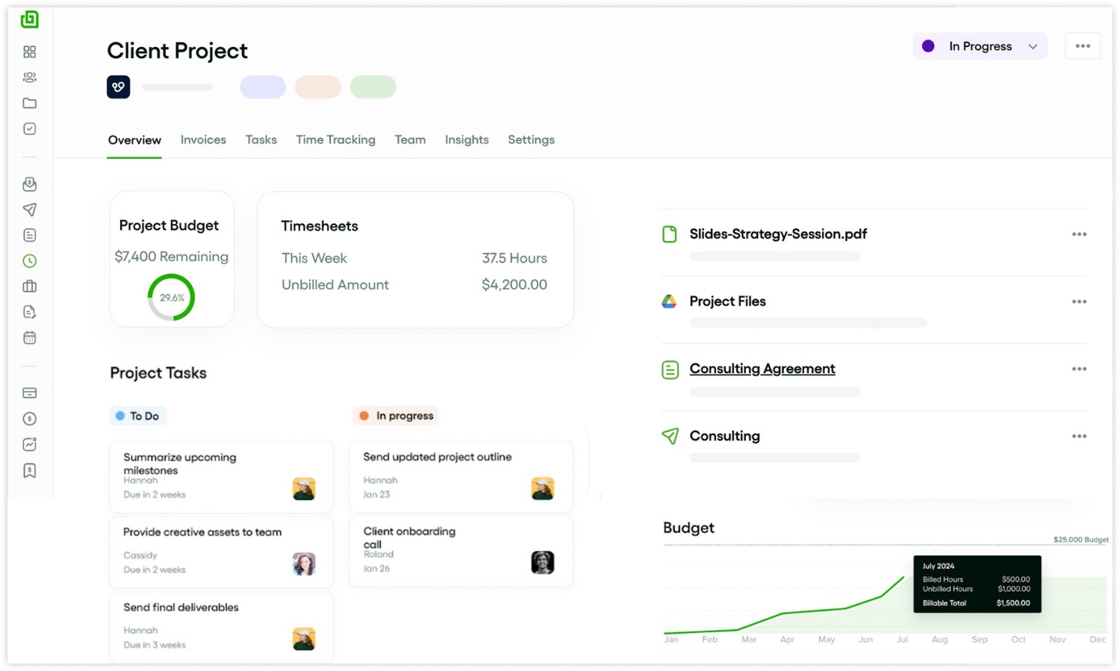Screen dimensions: 1120x671
Task: Open the dollar bookmark sidebar icon
Action: point(30,471)
